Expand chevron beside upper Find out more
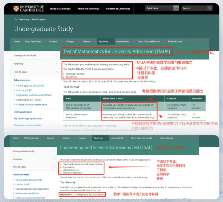 pyautogui.click(x=187, y=41)
